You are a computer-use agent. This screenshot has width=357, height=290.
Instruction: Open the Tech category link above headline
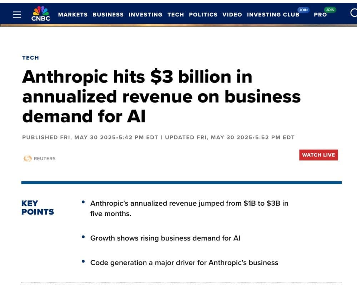click(30, 58)
